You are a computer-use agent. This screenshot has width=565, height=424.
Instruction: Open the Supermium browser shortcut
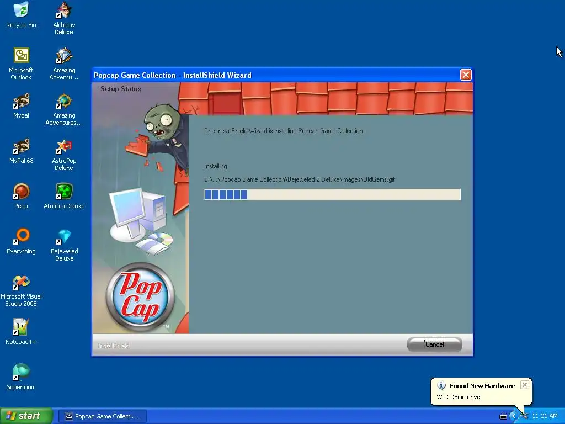click(21, 377)
